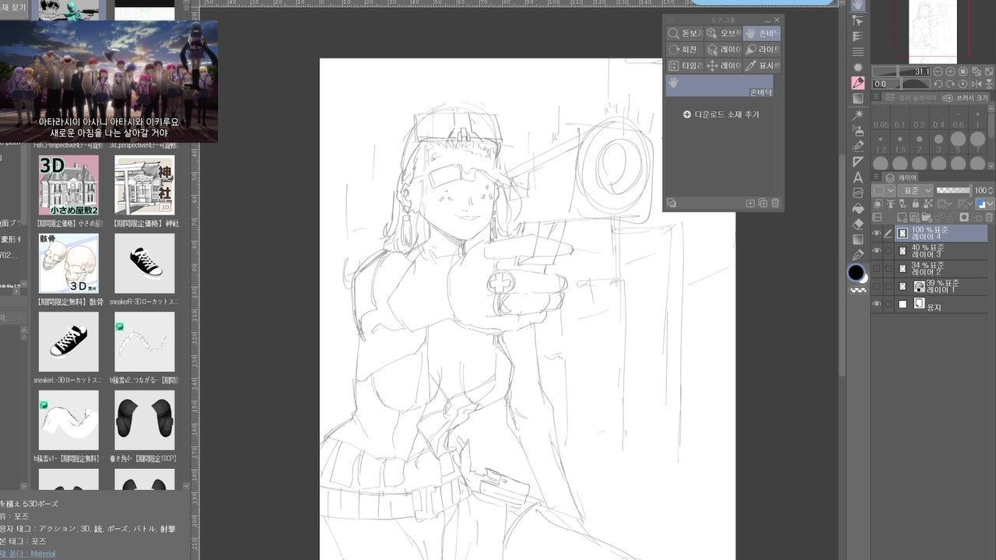Choose the Zoom (돋보기) sub tool

pos(684,33)
